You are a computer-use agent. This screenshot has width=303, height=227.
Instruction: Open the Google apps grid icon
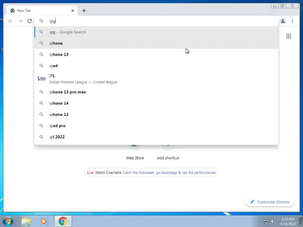(x=289, y=36)
